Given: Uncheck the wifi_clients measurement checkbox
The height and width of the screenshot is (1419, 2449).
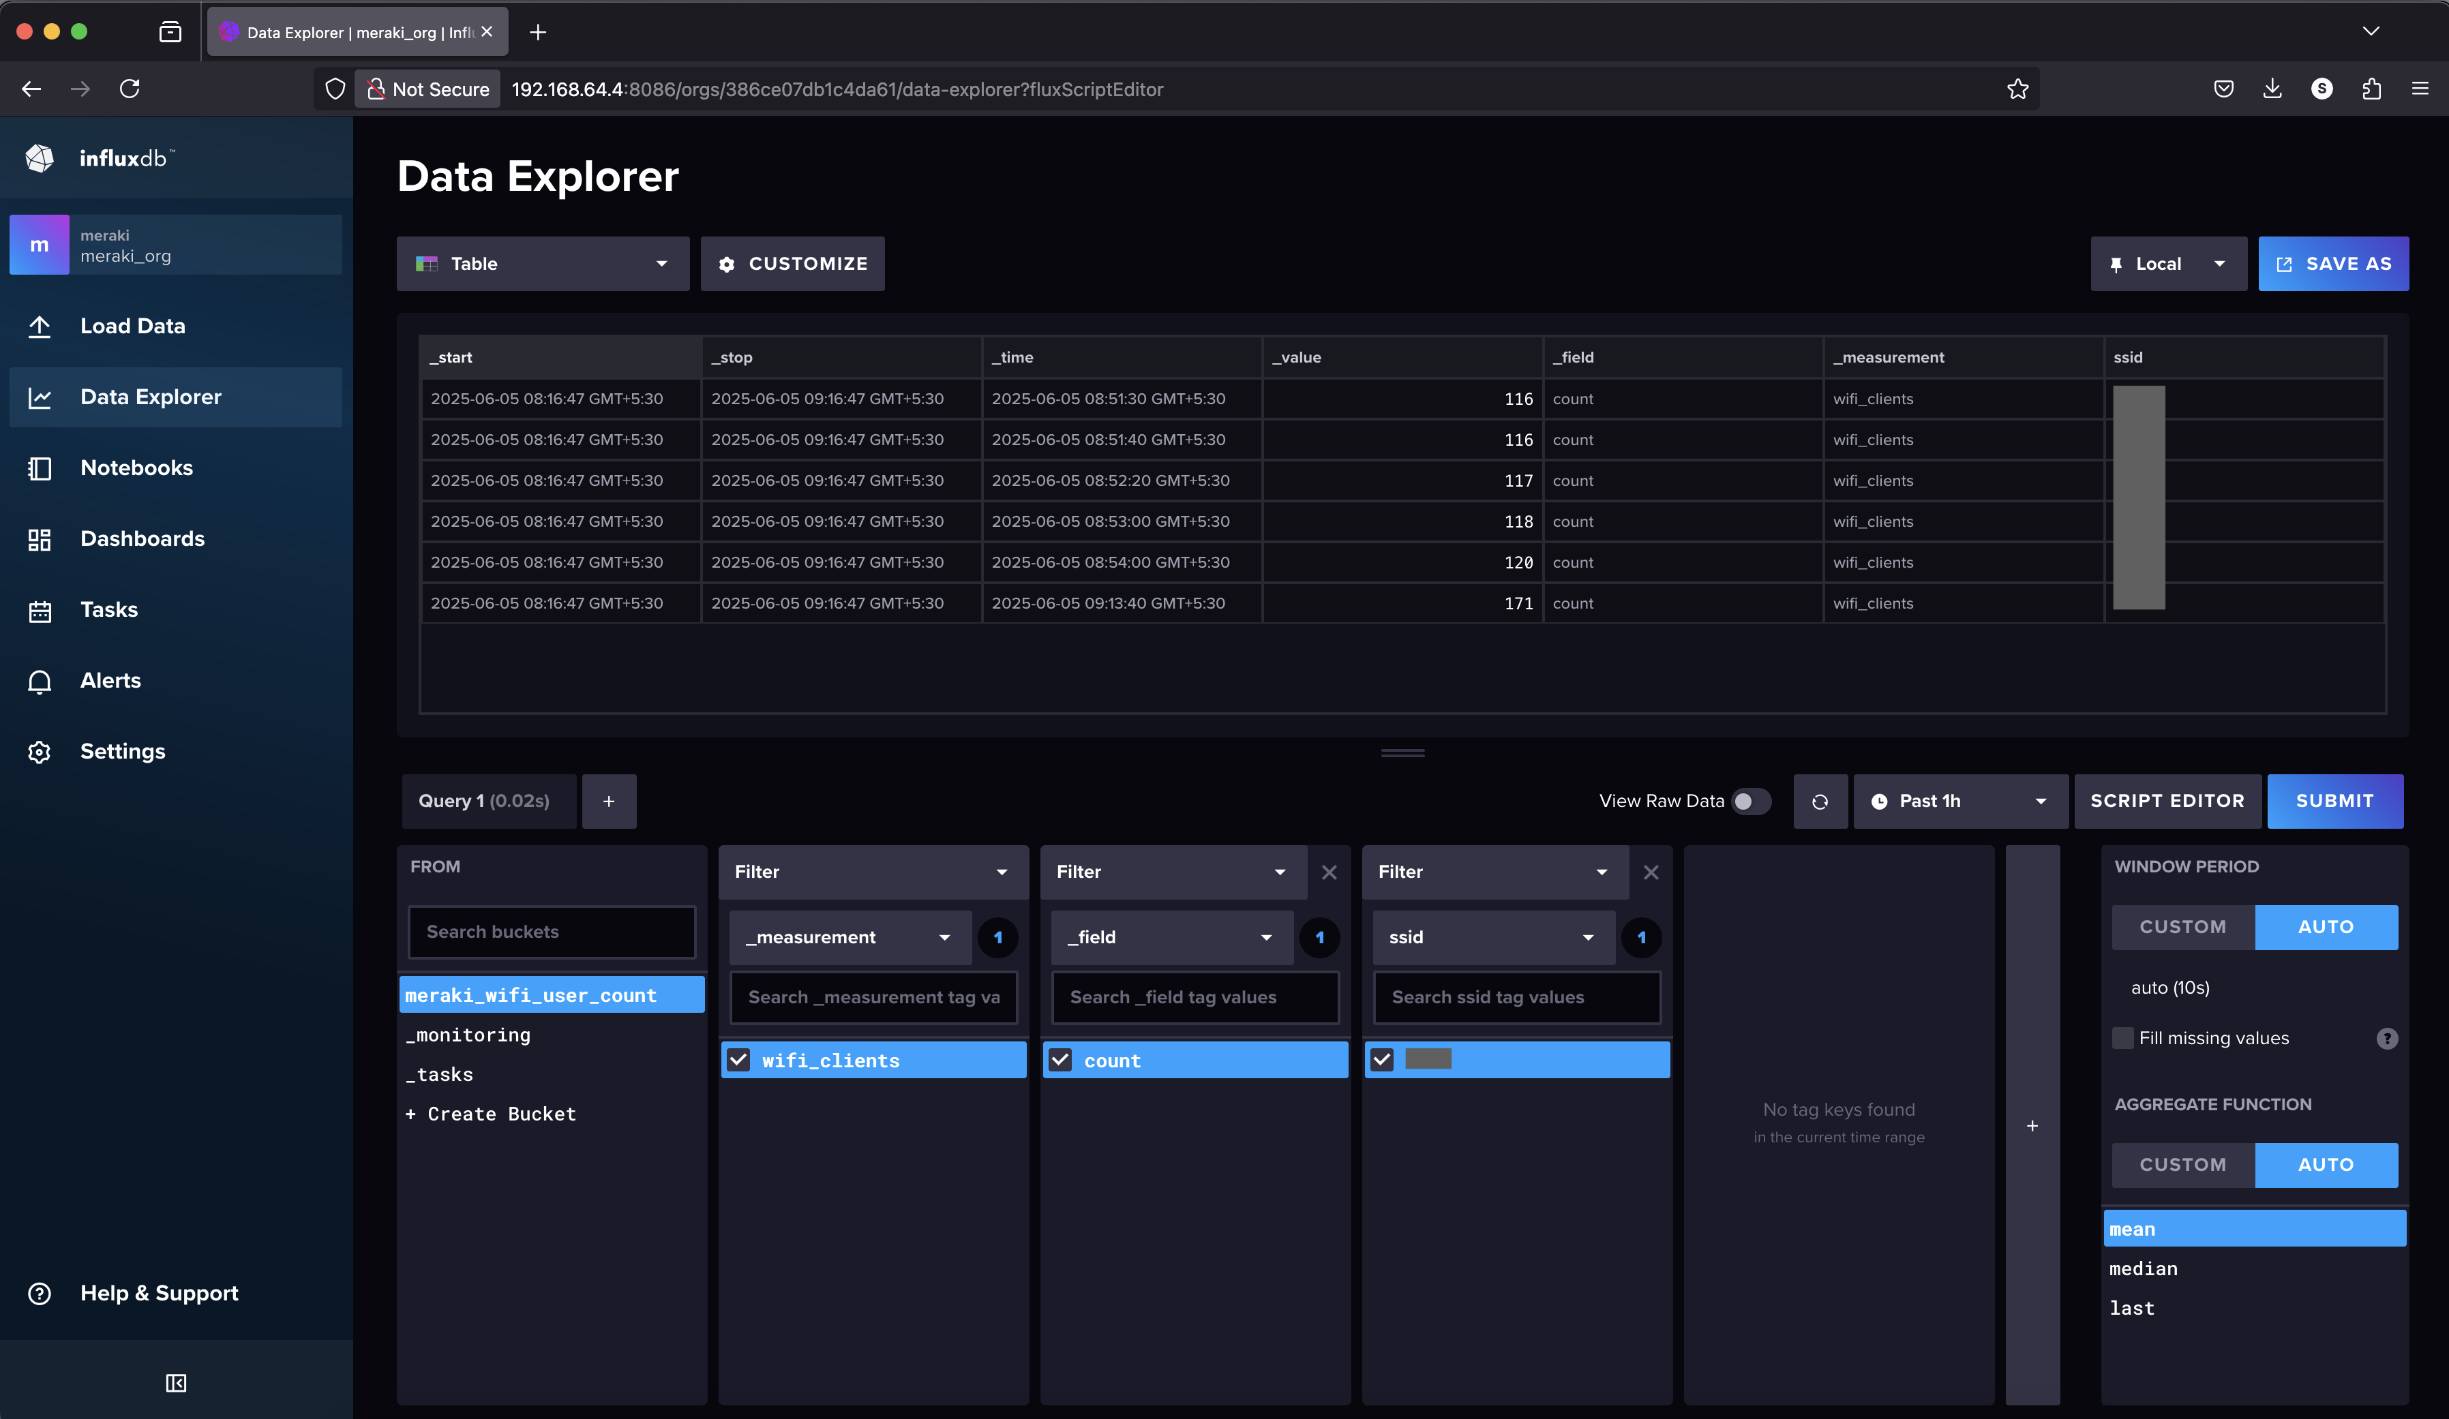Looking at the screenshot, I should pyautogui.click(x=738, y=1060).
